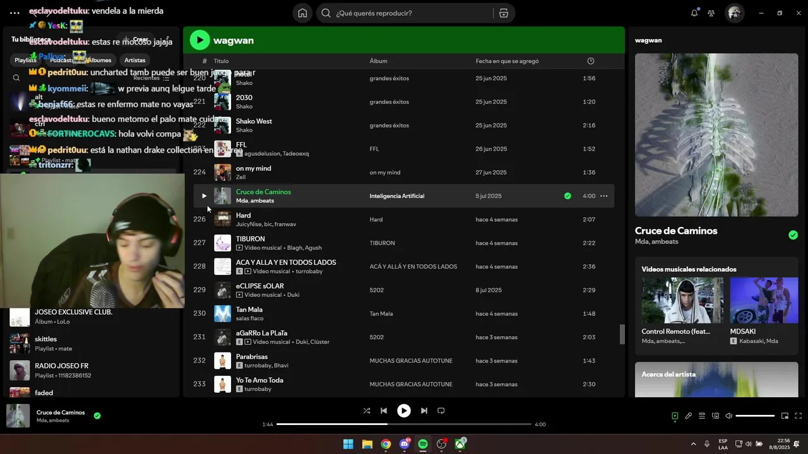
Task: Play the Cruce de Caminos row
Action: click(x=204, y=196)
